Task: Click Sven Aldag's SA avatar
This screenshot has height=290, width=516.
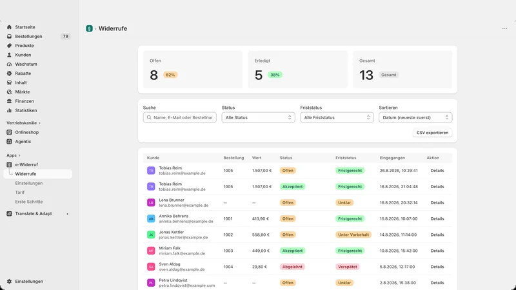Action: point(151,267)
